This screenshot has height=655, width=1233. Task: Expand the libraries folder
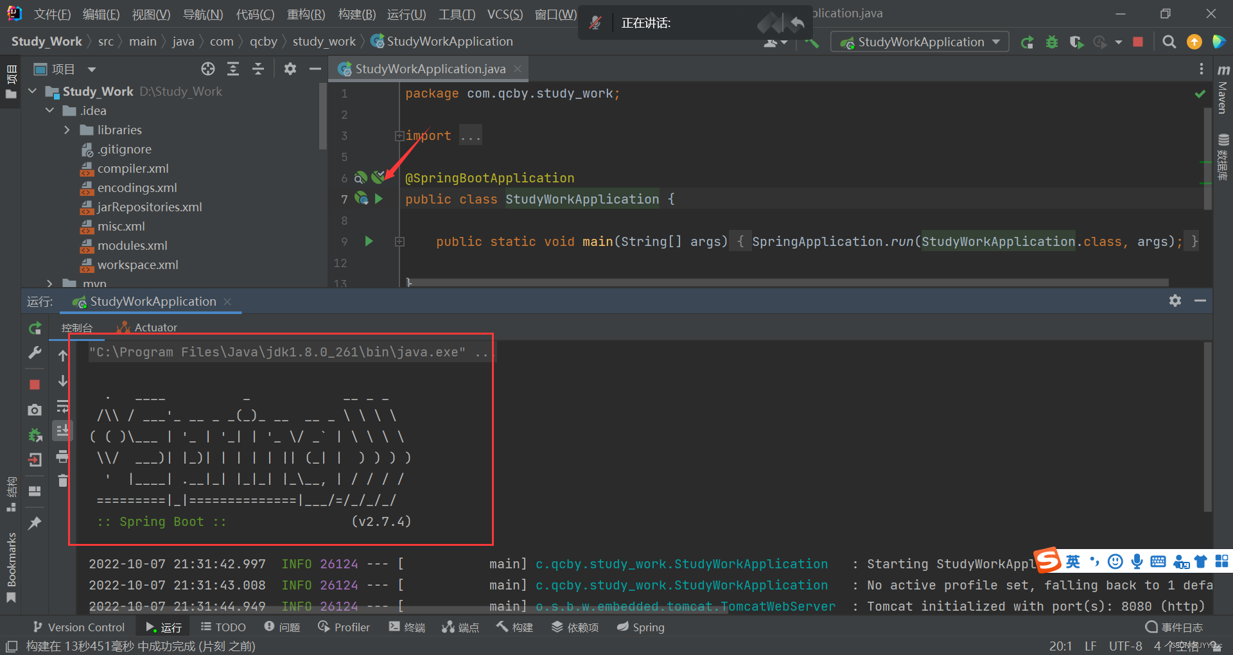(x=67, y=130)
